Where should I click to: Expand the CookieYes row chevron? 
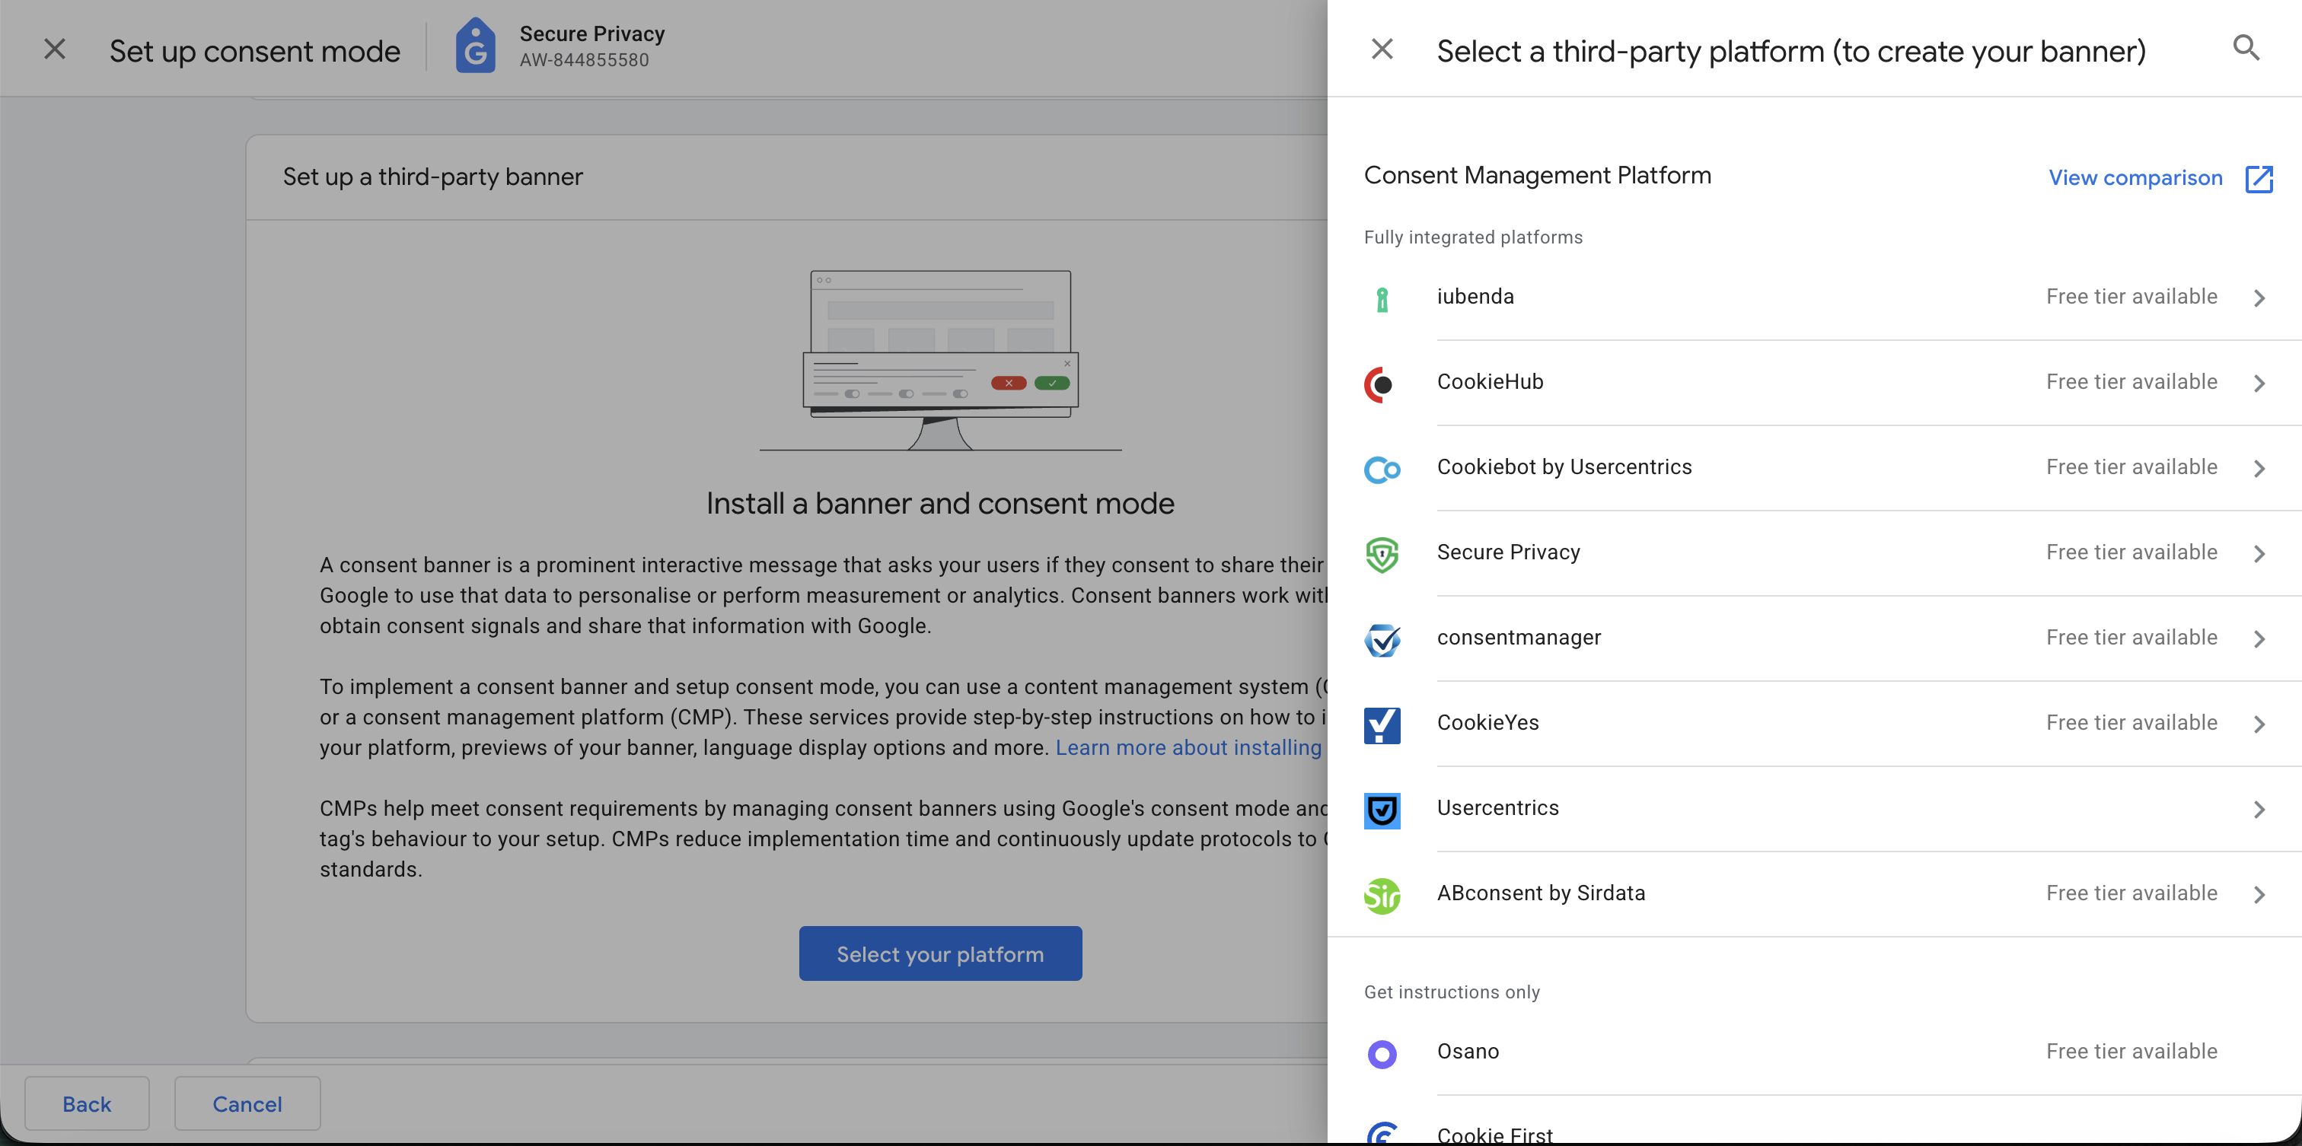click(2259, 725)
